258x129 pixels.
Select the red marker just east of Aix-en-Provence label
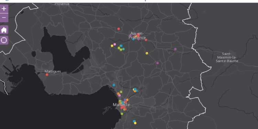click(146, 40)
